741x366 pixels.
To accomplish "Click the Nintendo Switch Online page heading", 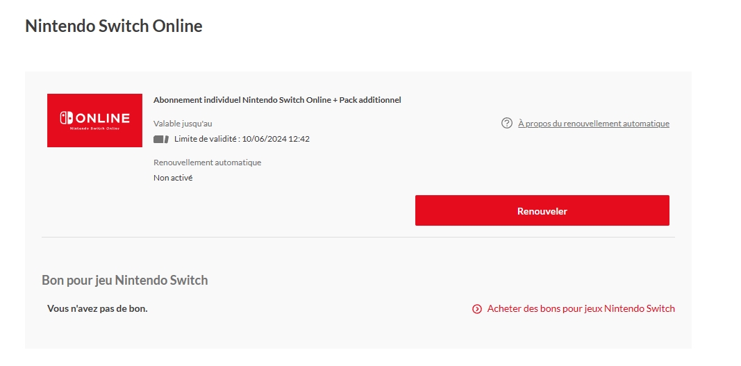I will (x=114, y=26).
